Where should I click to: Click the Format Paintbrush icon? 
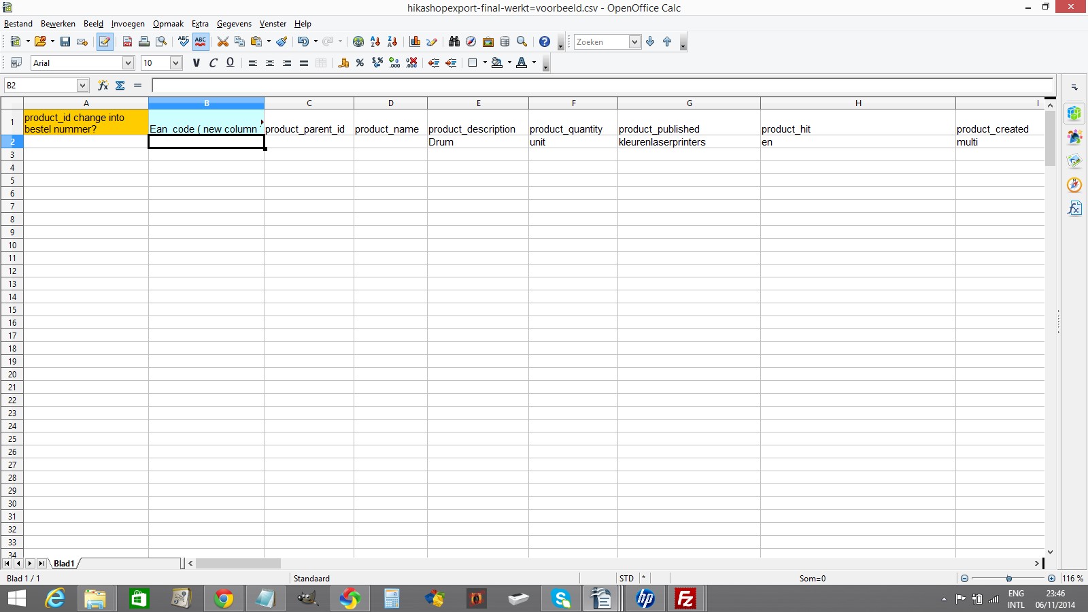[282, 41]
